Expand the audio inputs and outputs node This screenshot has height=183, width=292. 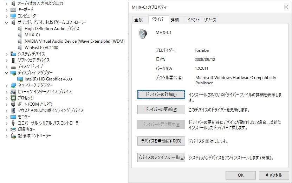[x=6, y=3]
